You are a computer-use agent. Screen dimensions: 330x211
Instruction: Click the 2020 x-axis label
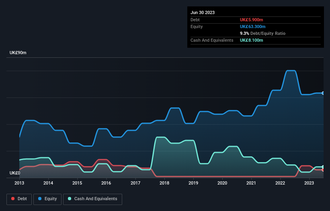222,183
